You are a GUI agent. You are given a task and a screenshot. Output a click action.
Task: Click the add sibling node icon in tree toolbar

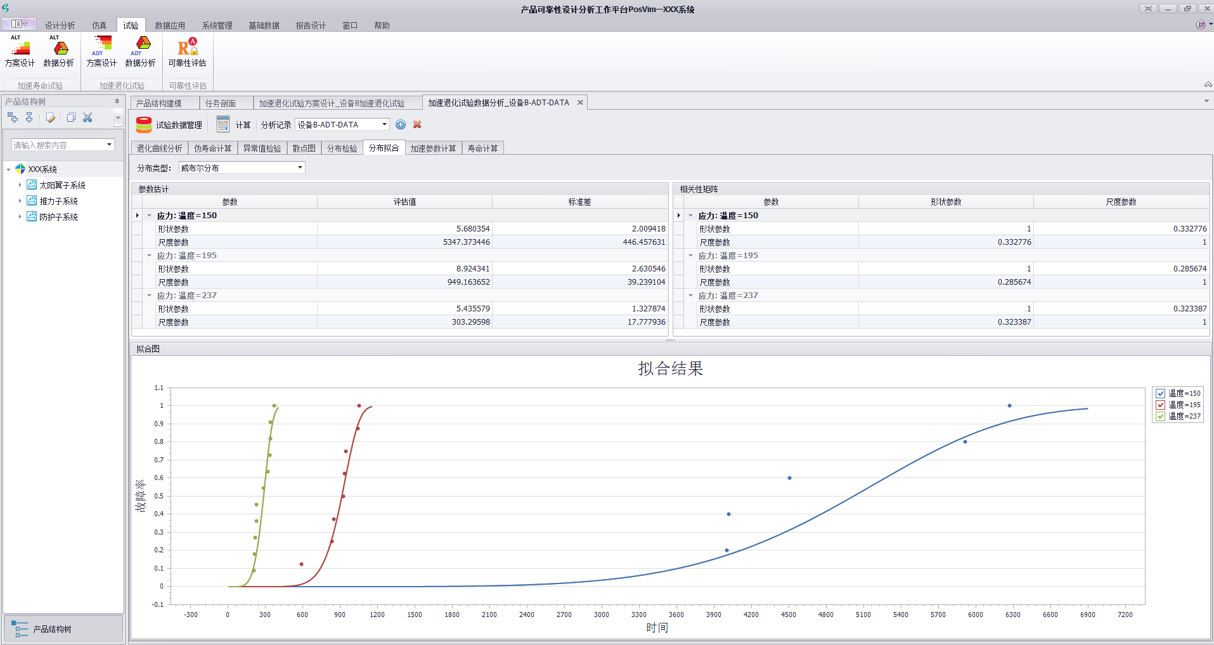coord(12,117)
